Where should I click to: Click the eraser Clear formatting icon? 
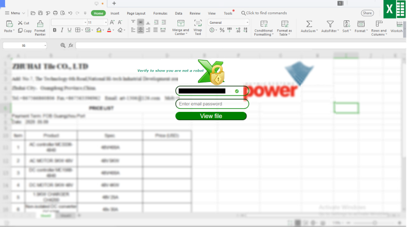(x=120, y=30)
